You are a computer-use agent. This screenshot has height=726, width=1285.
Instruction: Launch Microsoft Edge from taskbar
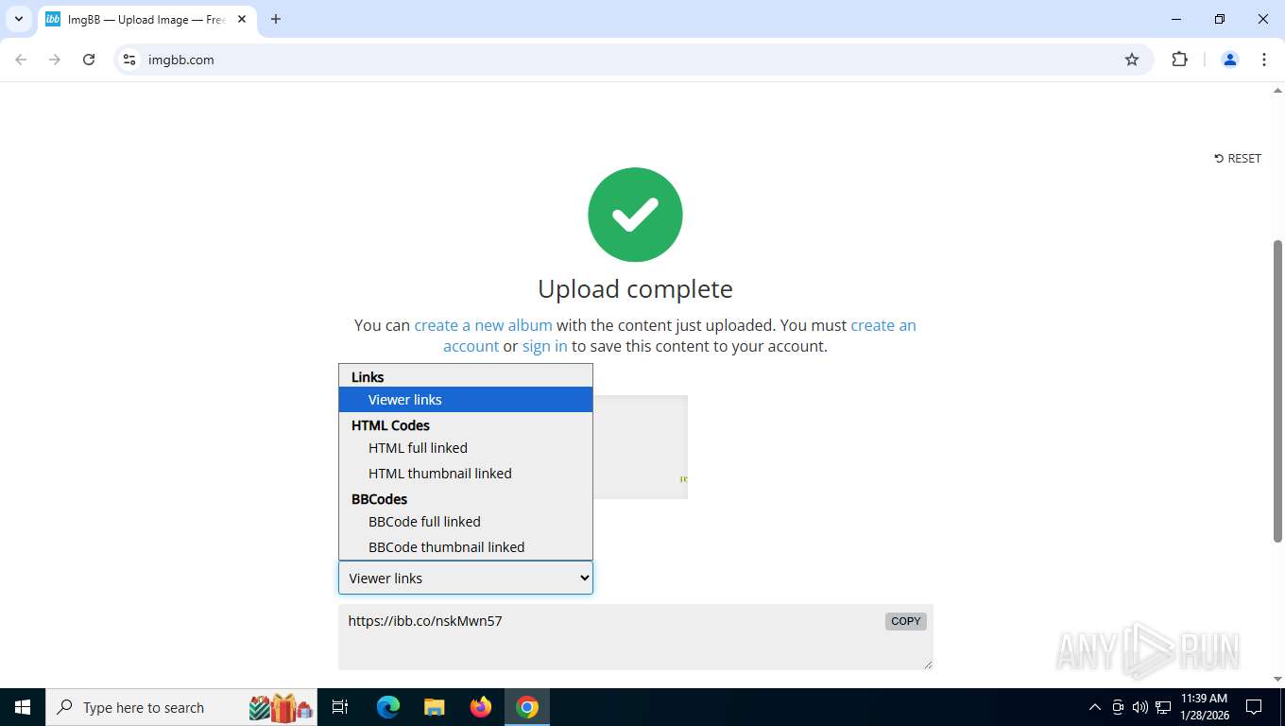[388, 707]
